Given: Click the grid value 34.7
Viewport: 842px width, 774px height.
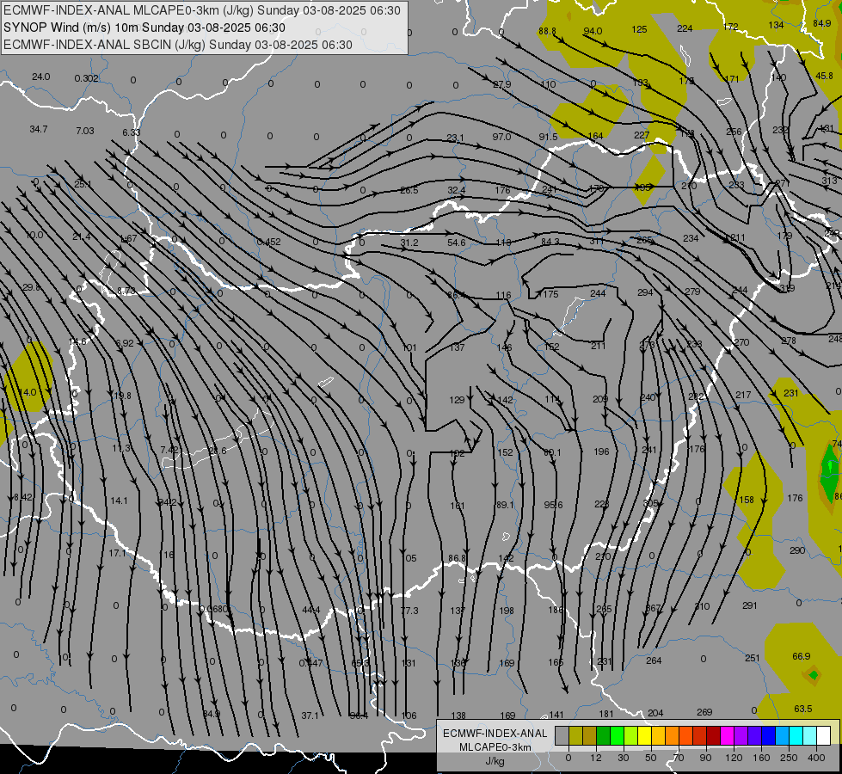Looking at the screenshot, I should (x=39, y=130).
